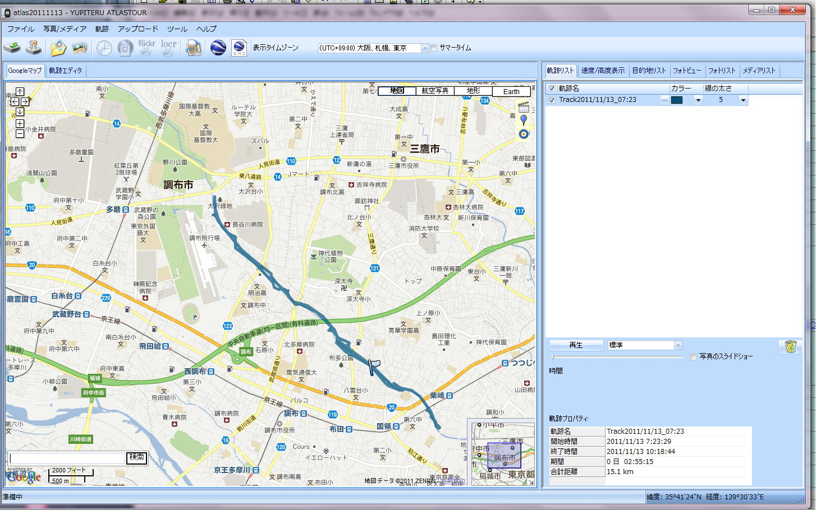Open the ヘルプ menu
Screen dimensions: 816x510
[206, 29]
